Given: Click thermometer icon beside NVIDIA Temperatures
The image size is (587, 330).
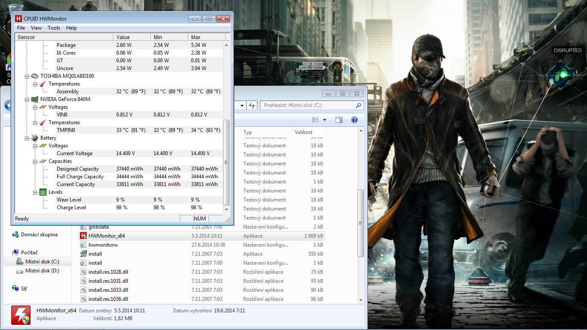Looking at the screenshot, I should click(x=43, y=122).
